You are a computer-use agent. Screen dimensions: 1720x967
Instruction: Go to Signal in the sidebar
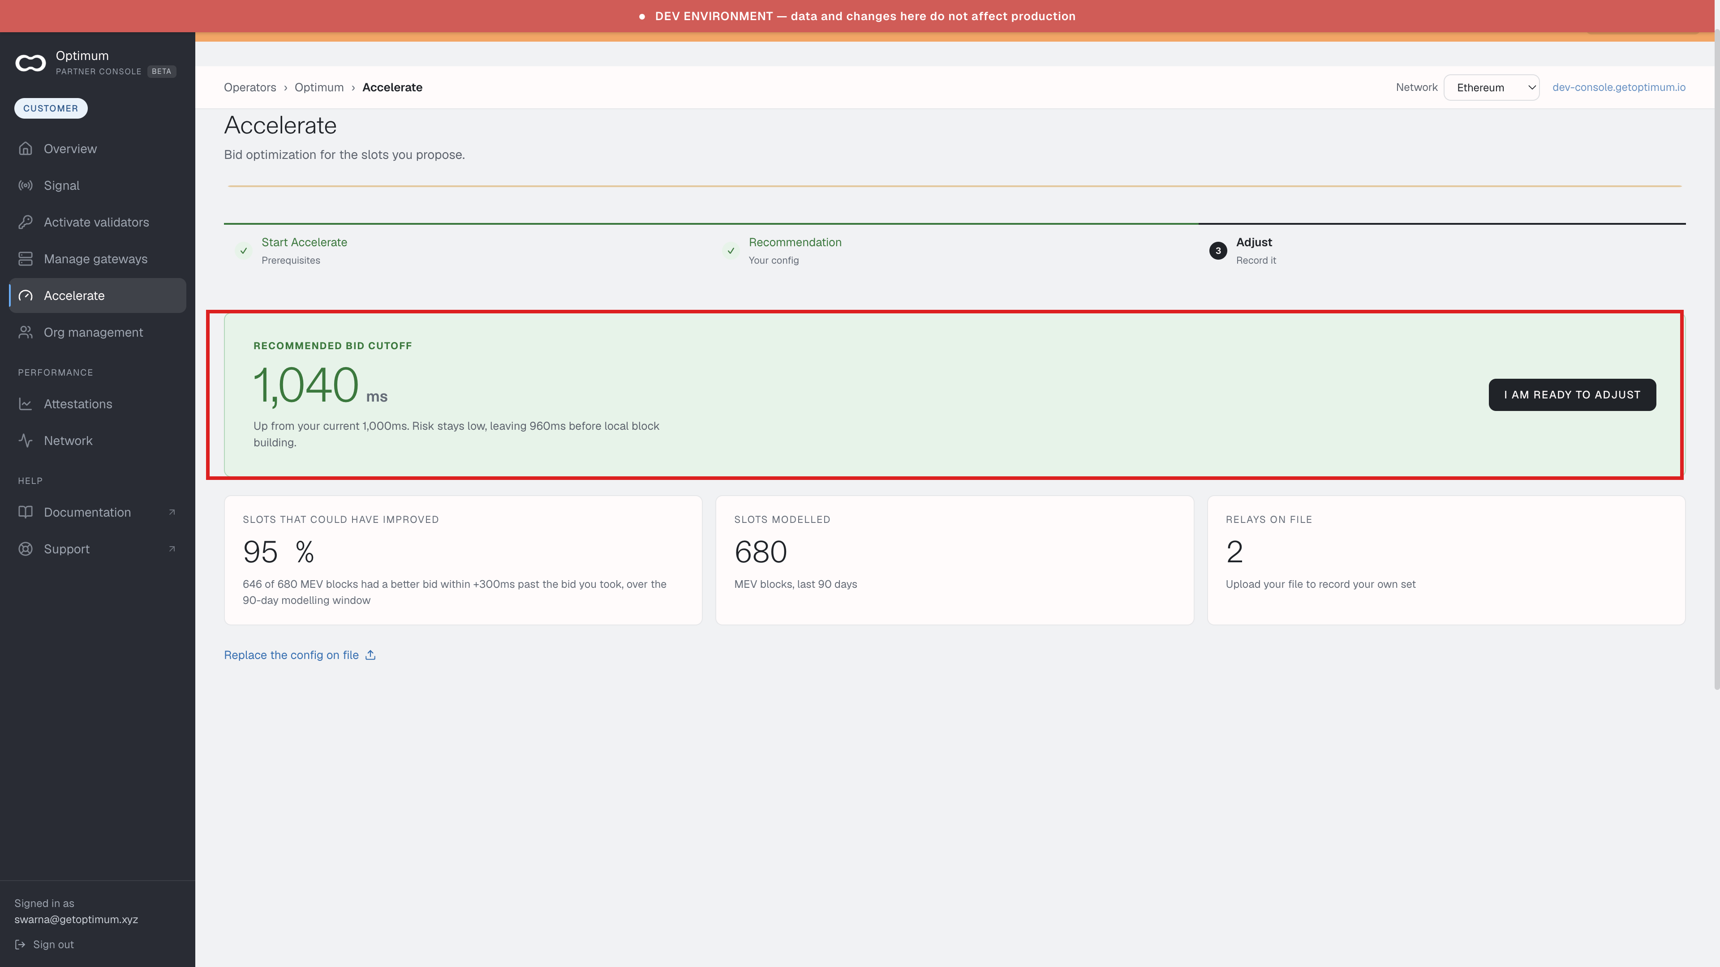[98, 185]
